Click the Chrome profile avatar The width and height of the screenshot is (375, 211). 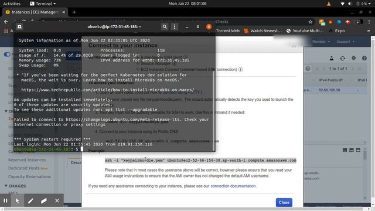click(359, 22)
